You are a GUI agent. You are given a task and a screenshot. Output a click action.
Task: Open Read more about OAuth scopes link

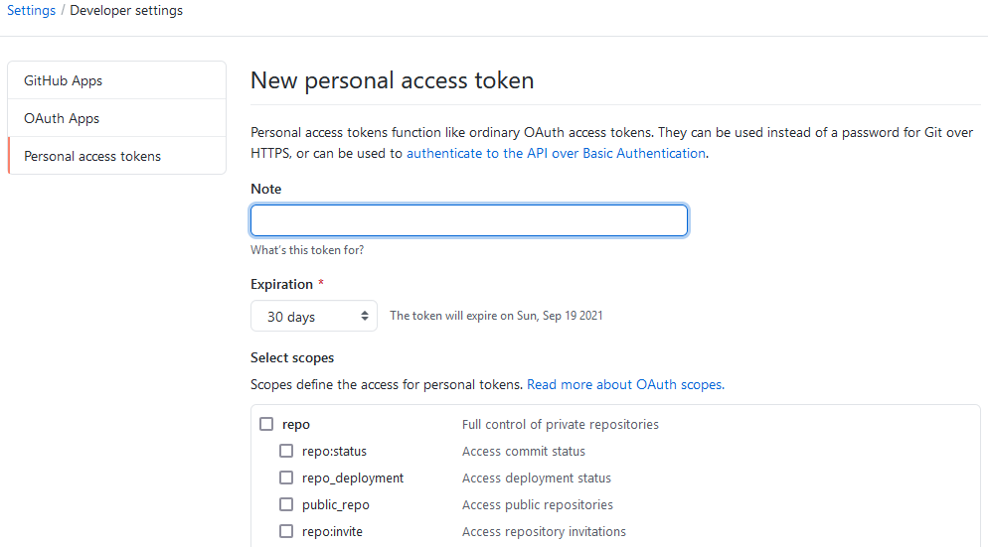point(625,384)
